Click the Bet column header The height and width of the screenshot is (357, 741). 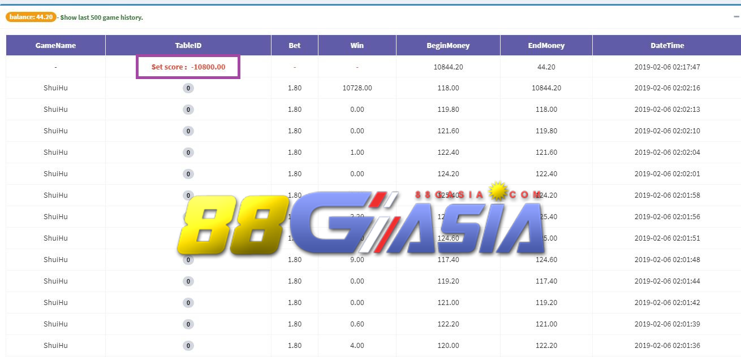[x=295, y=45]
